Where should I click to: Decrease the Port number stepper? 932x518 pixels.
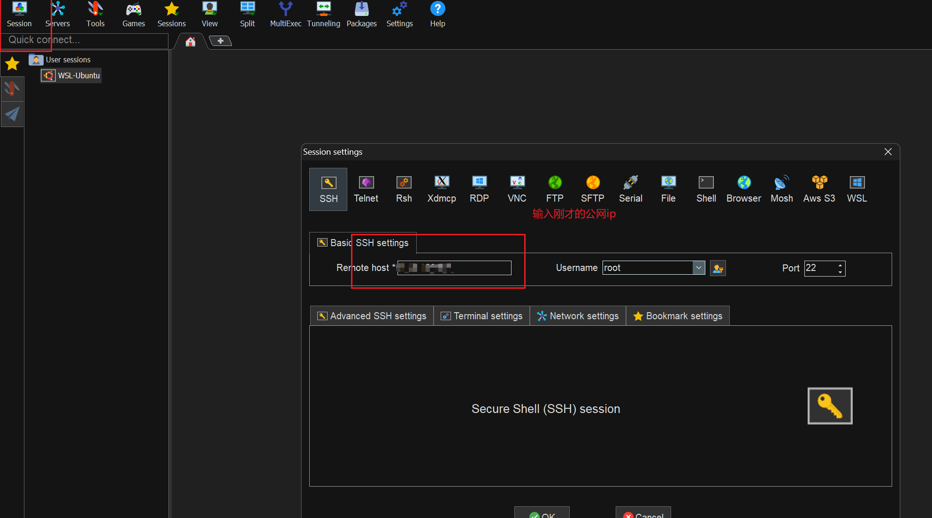click(x=840, y=272)
